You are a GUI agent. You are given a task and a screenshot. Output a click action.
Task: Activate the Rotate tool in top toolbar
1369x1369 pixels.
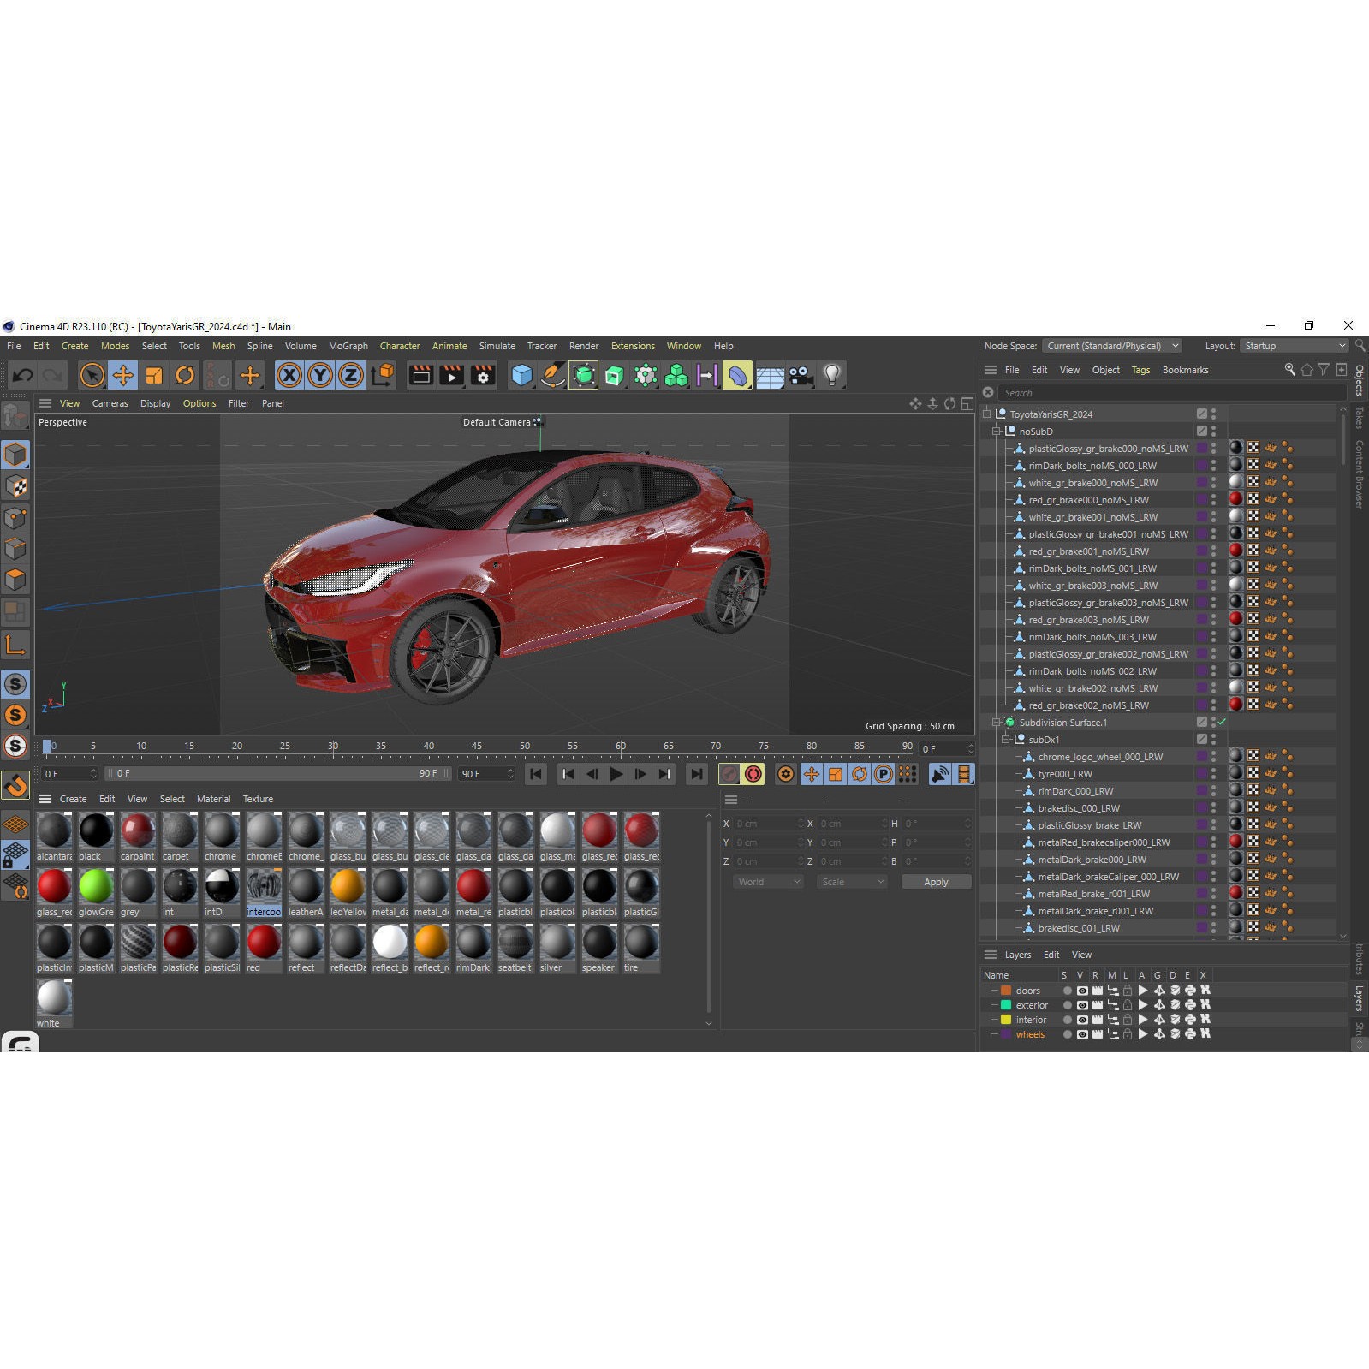[185, 375]
